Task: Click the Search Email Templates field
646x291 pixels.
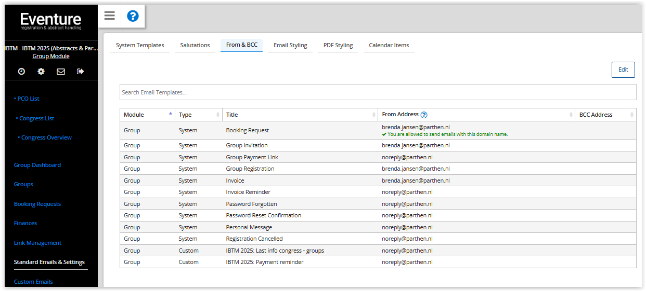Action: pos(378,92)
